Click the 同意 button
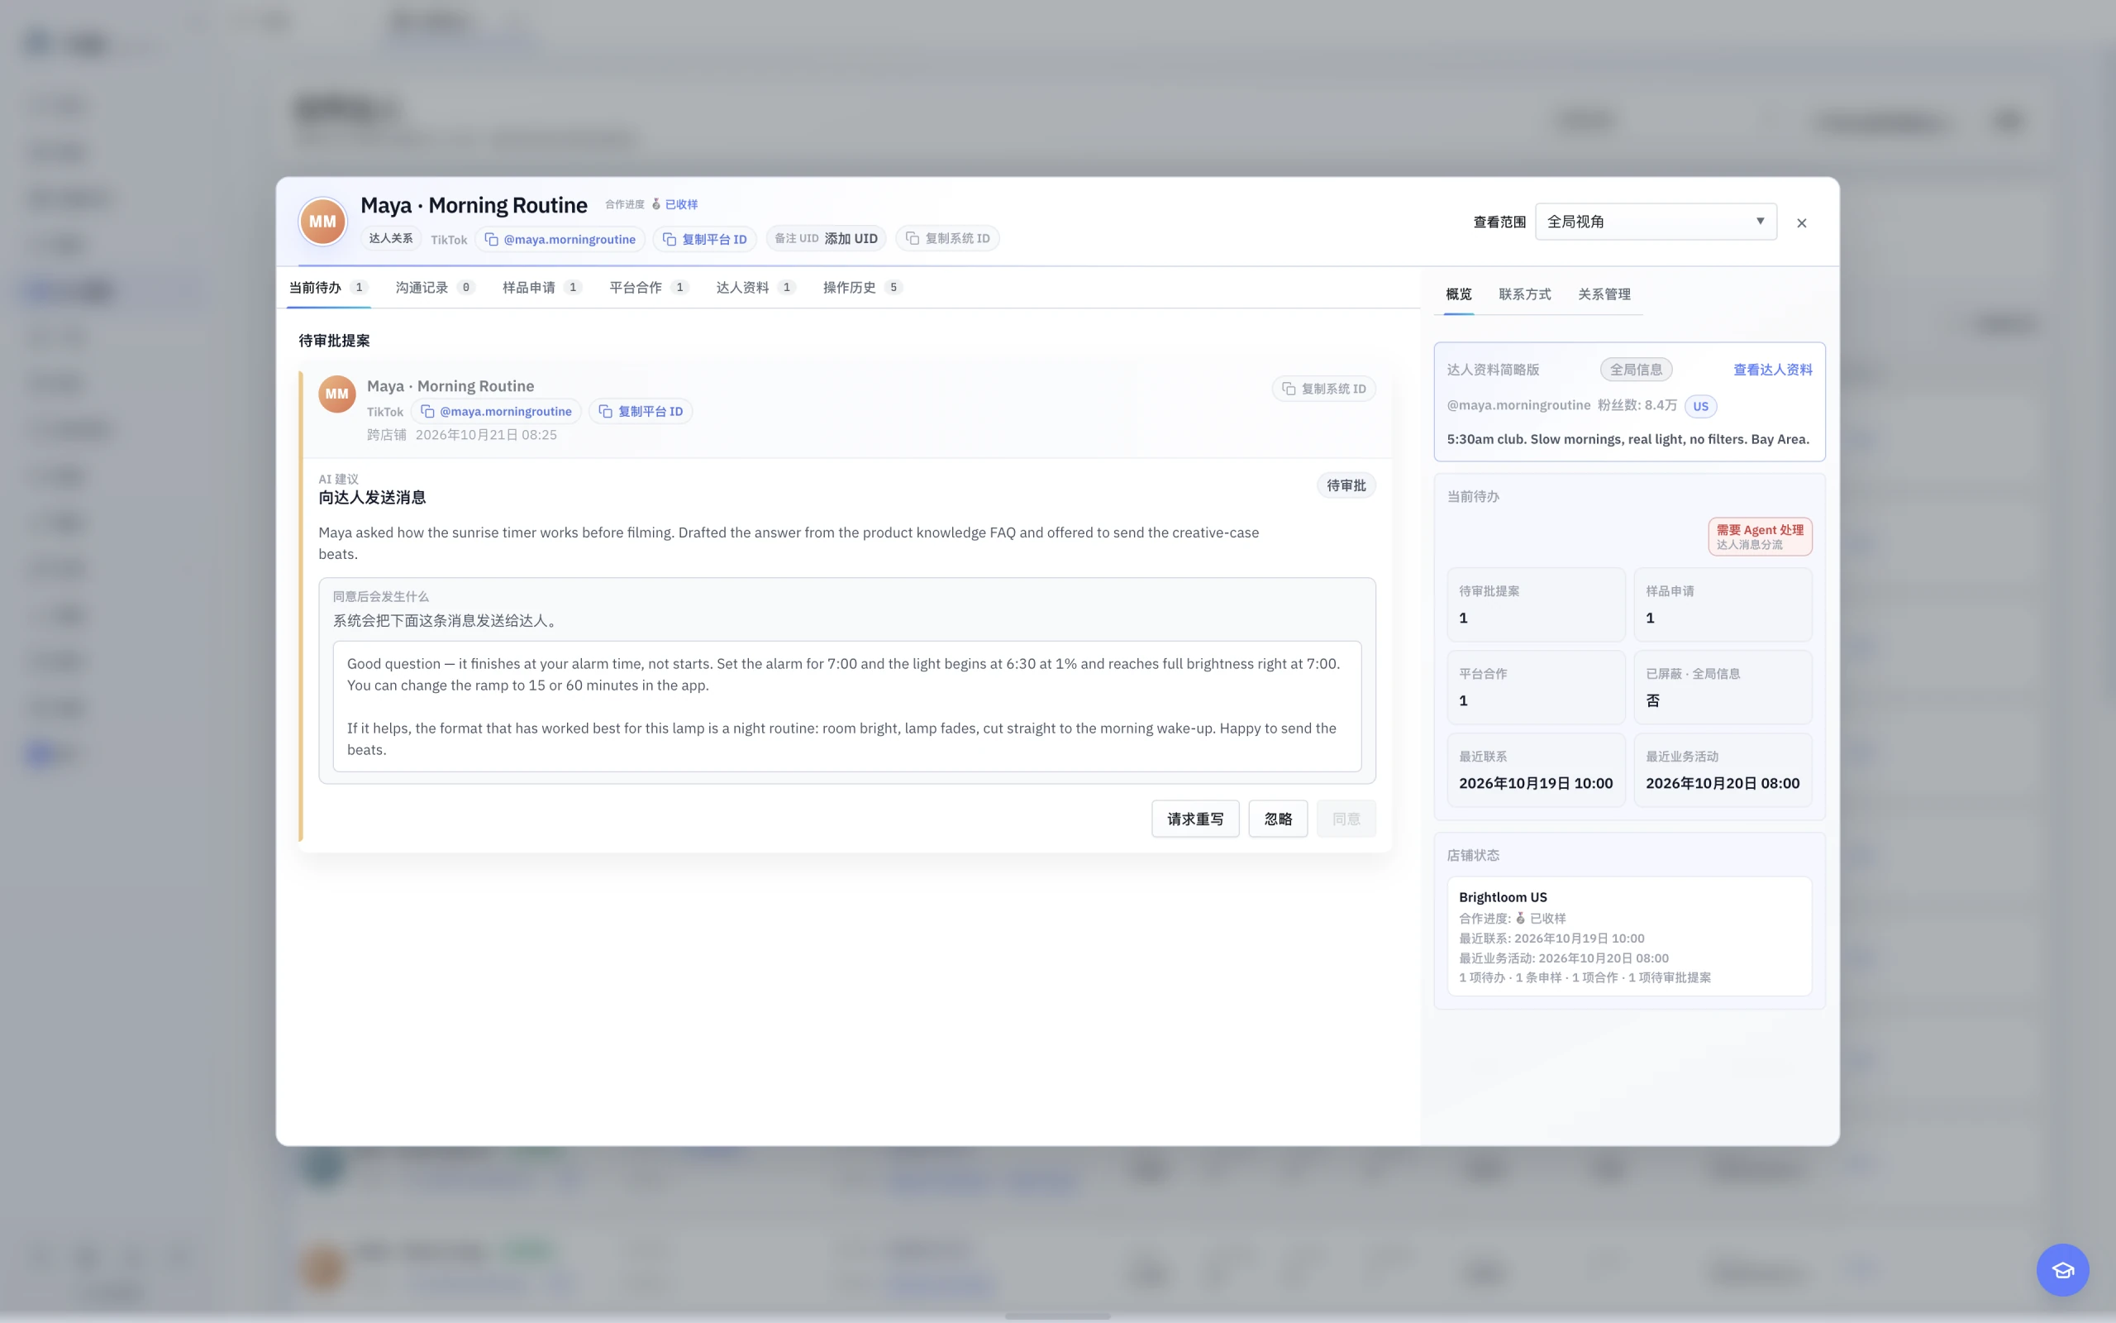 [1346, 819]
